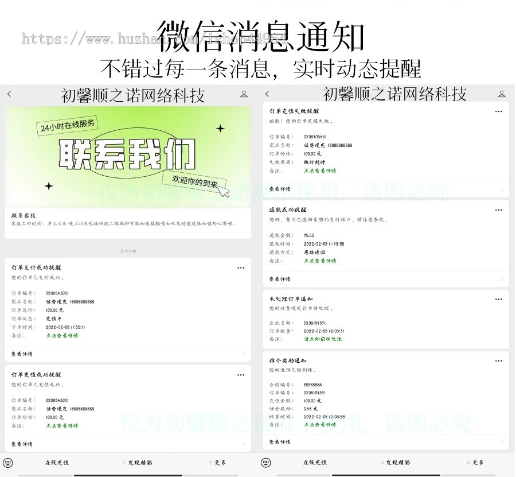Select the 订单支付成功提醒 title
This screenshot has height=477, width=516.
click(36, 267)
